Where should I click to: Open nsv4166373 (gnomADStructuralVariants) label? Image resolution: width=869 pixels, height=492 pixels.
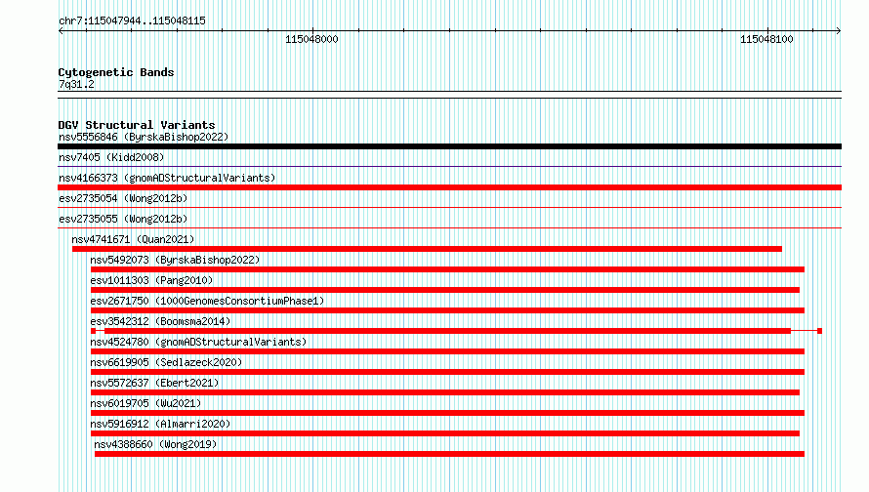coord(167,178)
